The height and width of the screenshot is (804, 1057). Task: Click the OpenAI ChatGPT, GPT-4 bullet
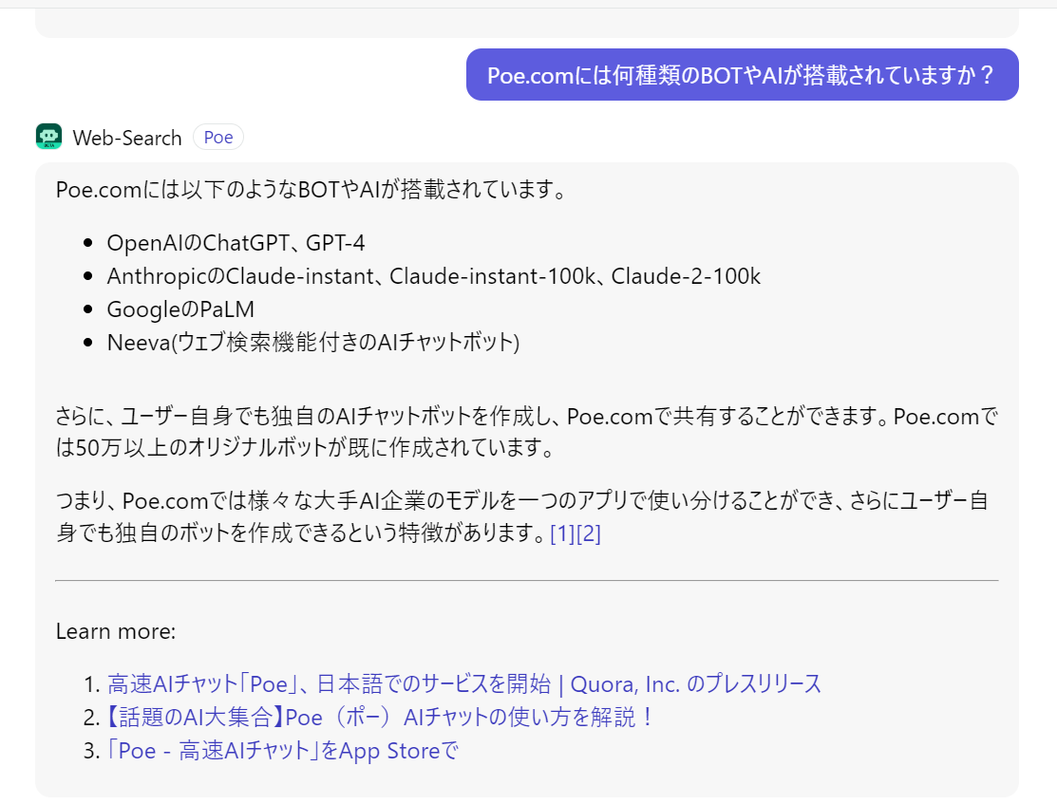[236, 243]
